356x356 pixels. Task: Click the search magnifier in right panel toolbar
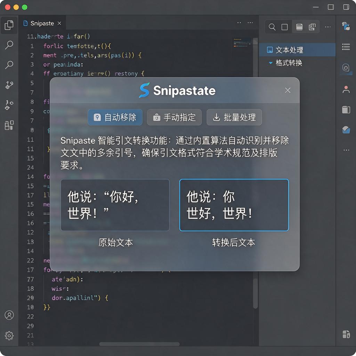[x=272, y=27]
